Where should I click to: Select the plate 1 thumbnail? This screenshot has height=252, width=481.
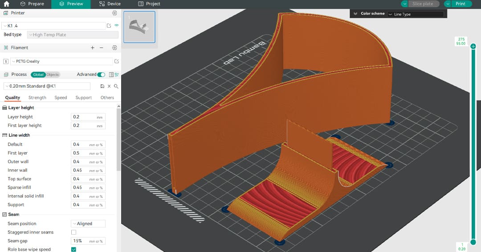[x=139, y=27]
